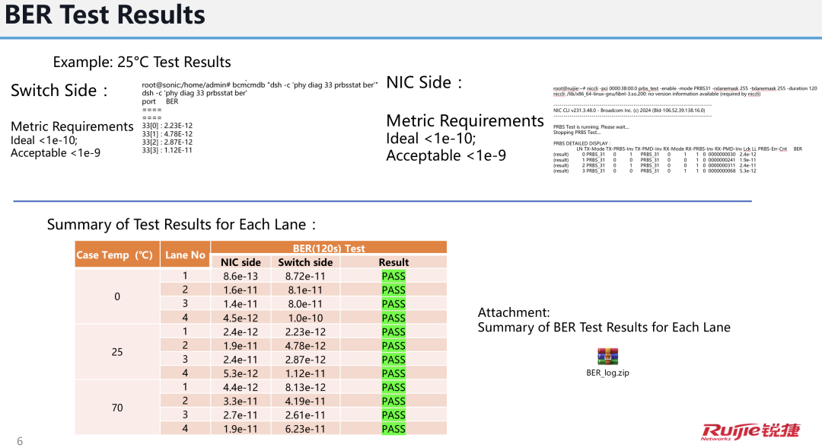The height and width of the screenshot is (448, 822).
Task: Click "PRBS DETAILED DISPLAY :" terminal line
Action: (x=581, y=143)
